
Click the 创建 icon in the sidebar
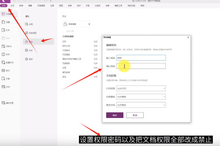[x=3, y=22]
